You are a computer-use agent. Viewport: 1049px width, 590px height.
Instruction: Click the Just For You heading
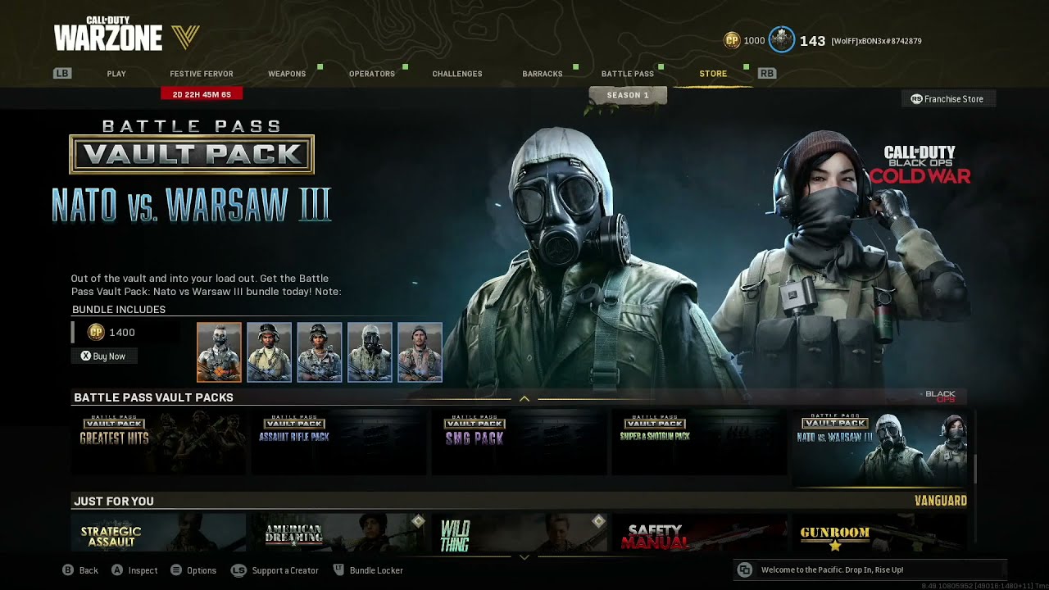pos(114,501)
